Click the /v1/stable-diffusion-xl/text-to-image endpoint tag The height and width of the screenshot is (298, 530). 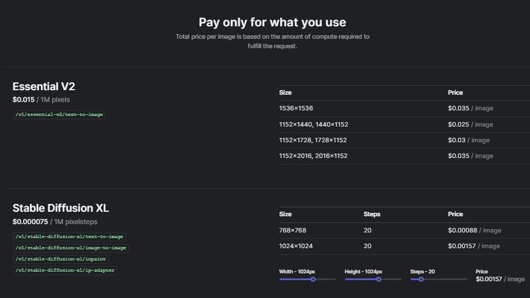[69, 236]
